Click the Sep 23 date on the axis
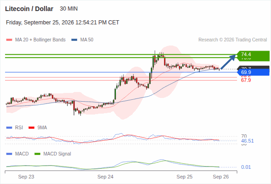This screenshot has width=271, height=184. coord(26,177)
